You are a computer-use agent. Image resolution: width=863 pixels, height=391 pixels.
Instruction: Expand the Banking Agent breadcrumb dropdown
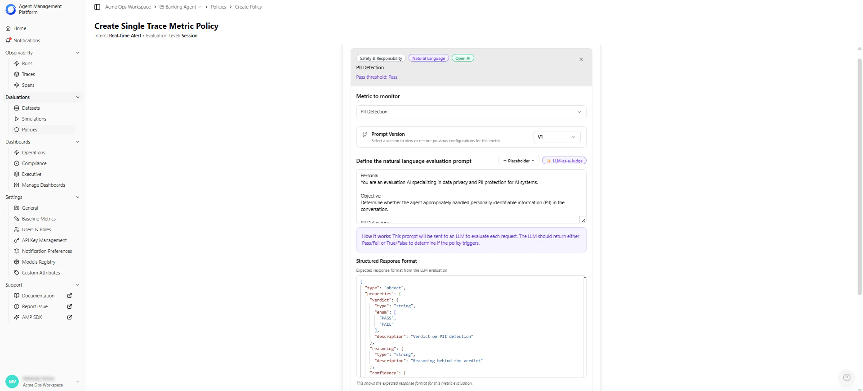[x=200, y=7]
